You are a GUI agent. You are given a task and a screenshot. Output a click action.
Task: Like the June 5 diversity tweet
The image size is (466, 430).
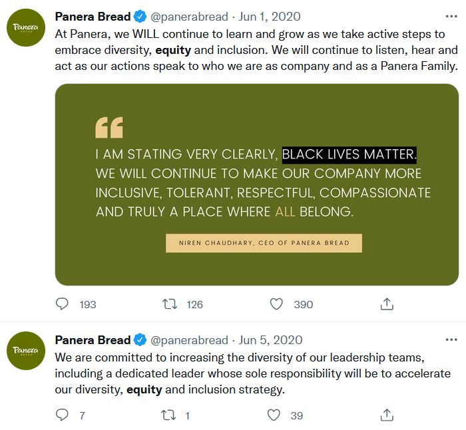(274, 415)
